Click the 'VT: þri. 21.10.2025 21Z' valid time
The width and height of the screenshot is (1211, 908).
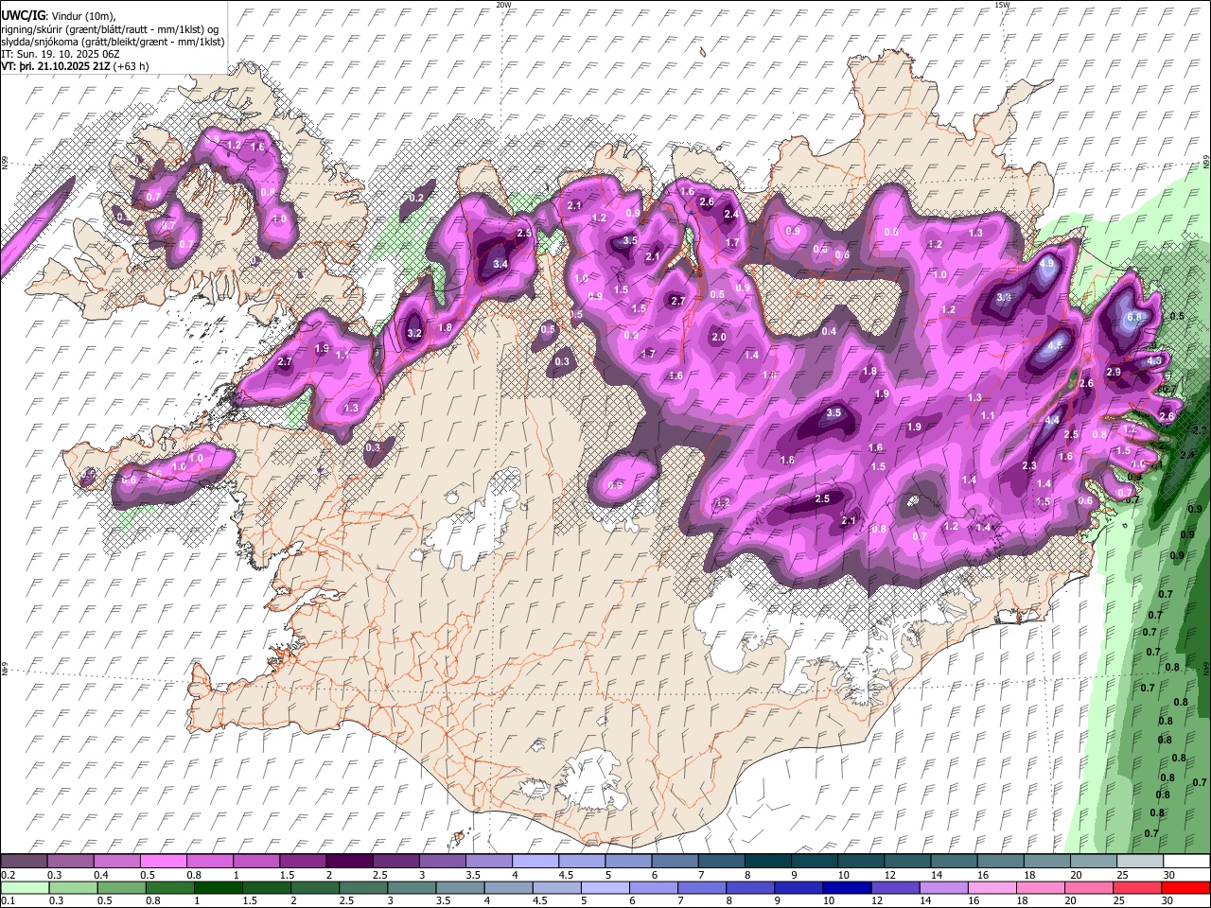(x=55, y=66)
